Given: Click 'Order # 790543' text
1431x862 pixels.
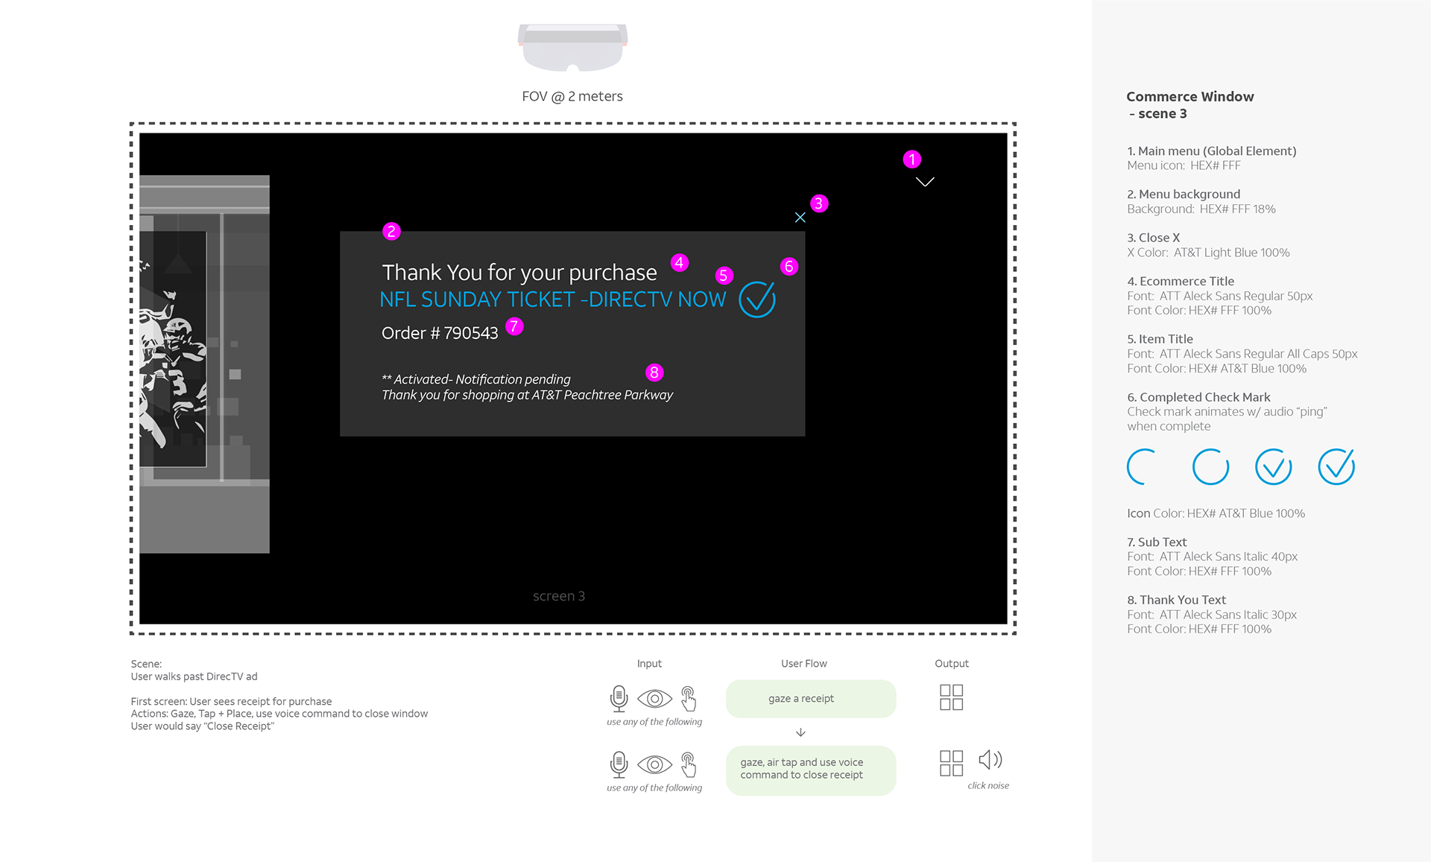Looking at the screenshot, I should 440,333.
